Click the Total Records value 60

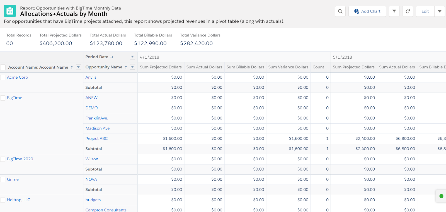(x=9, y=43)
